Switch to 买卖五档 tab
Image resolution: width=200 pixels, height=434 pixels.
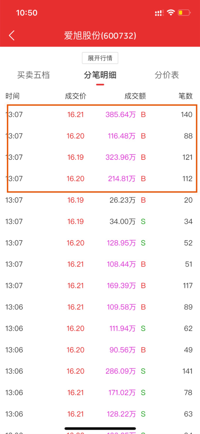[x=33, y=75]
